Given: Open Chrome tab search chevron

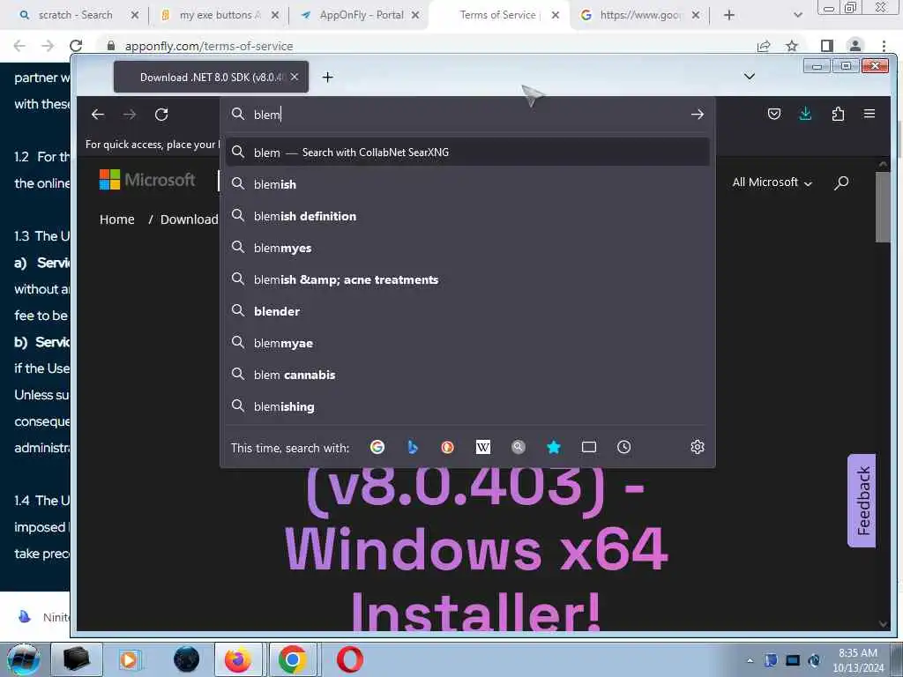Looking at the screenshot, I should pyautogui.click(x=797, y=15).
